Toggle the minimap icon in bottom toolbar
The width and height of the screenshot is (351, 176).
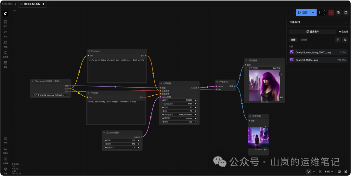tap(339, 171)
